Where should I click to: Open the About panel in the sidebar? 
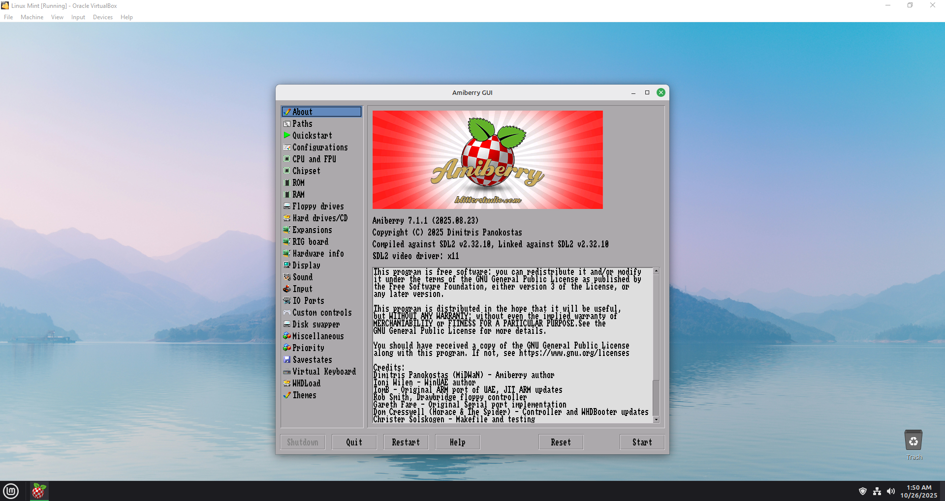(321, 112)
